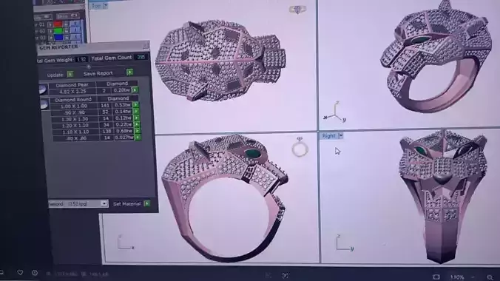Viewport: 500px width, 281px height.
Task: Click the green Update arrow button
Action: pyautogui.click(x=70, y=74)
